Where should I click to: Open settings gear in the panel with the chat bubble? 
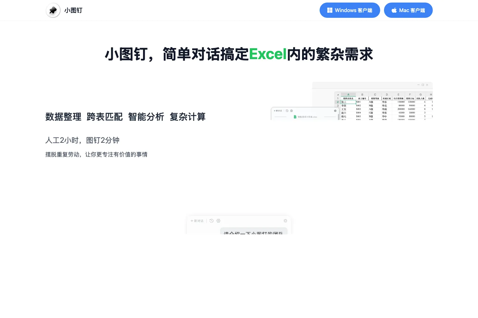point(218,221)
